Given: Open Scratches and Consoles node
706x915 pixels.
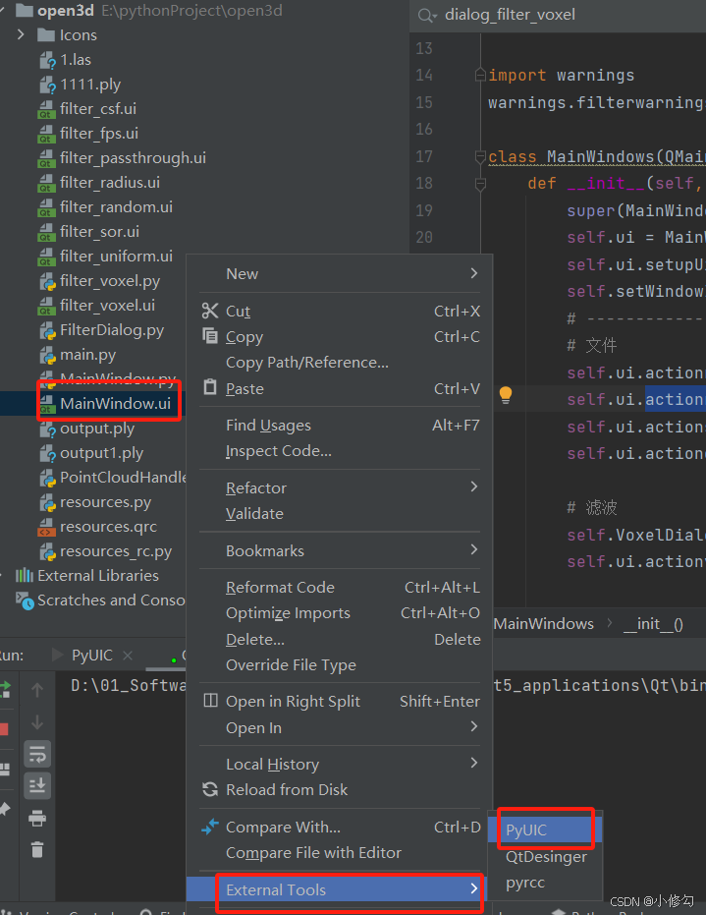Looking at the screenshot, I should point(100,600).
